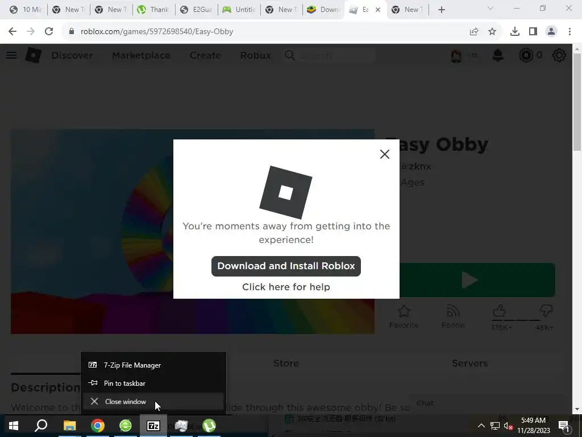582x437 pixels.
Task: Open Roblox user avatar icon
Action: click(456, 55)
